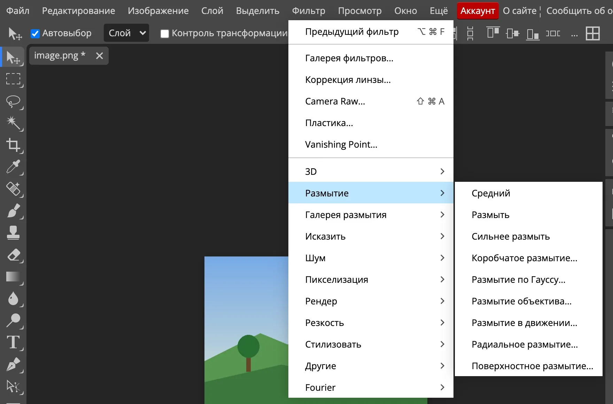
Task: Expand the 3D filter submenu
Action: [371, 171]
